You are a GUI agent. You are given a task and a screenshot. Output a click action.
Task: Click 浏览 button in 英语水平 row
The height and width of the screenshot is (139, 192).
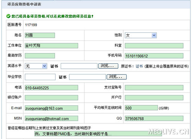(x=108, y=66)
